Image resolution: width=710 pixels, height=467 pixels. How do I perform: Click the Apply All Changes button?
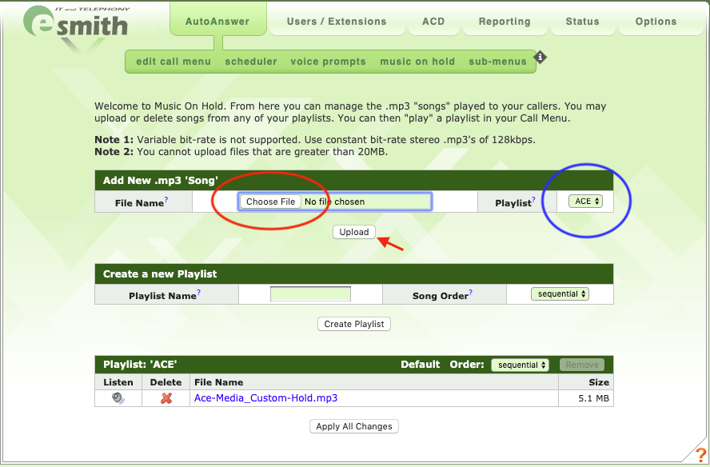pyautogui.click(x=354, y=426)
